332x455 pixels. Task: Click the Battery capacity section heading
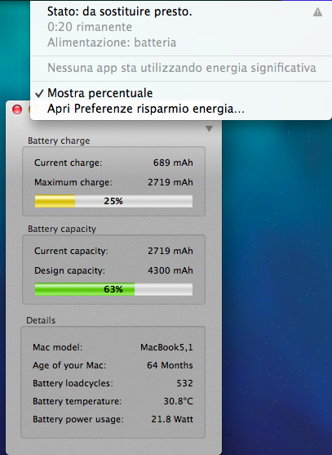coord(62,230)
